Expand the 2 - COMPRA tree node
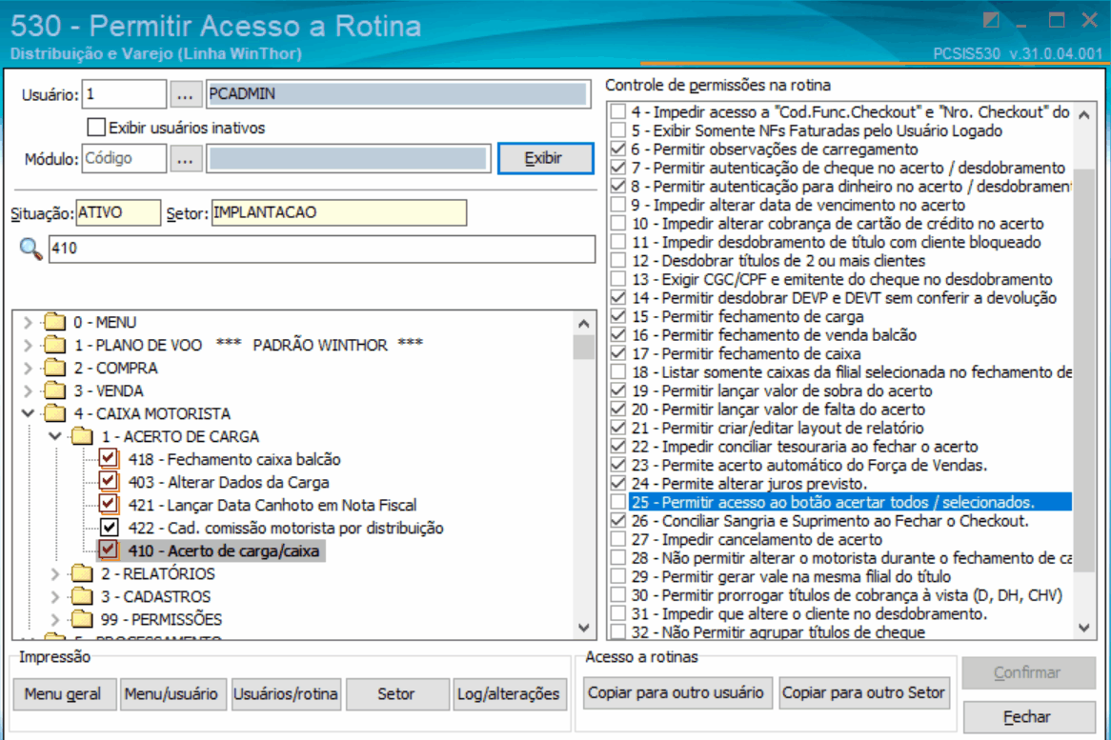 click(28, 368)
